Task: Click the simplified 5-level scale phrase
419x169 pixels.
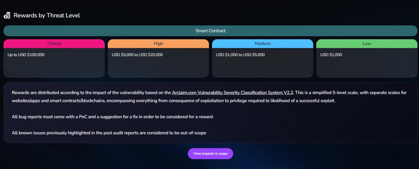Action: 331,93
